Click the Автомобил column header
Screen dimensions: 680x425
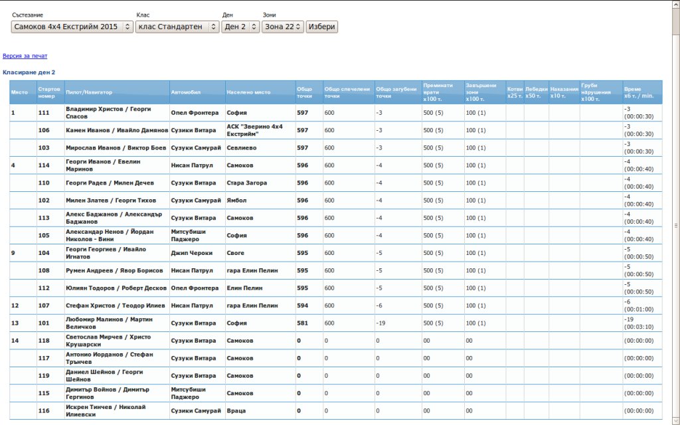pos(185,92)
